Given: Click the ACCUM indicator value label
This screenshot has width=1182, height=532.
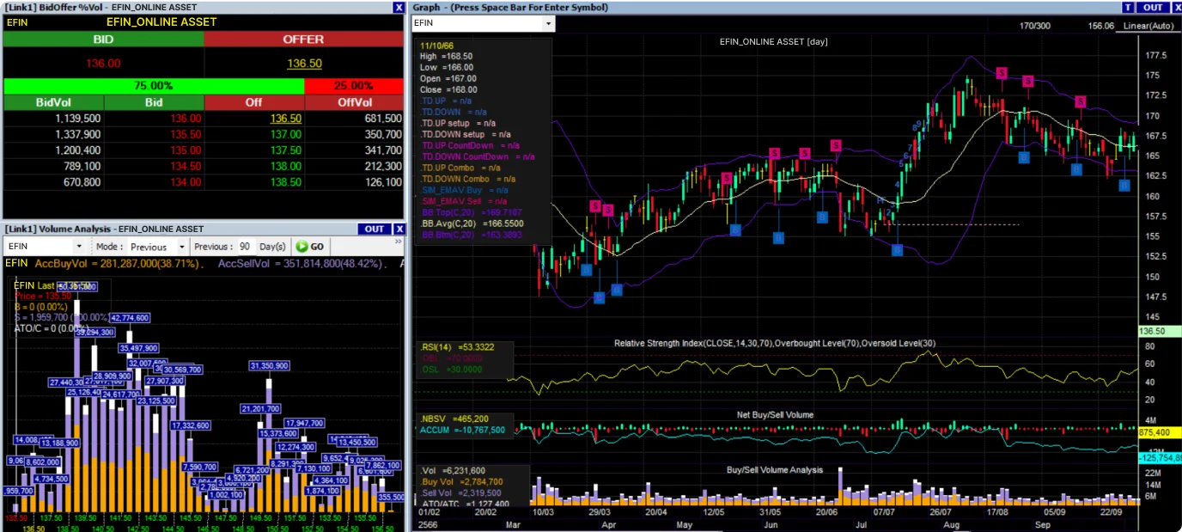Looking at the screenshot, I should 462,429.
